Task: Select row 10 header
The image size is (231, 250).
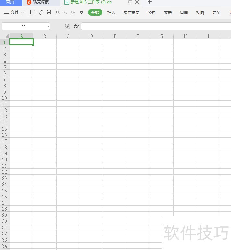Action: tap(5, 98)
